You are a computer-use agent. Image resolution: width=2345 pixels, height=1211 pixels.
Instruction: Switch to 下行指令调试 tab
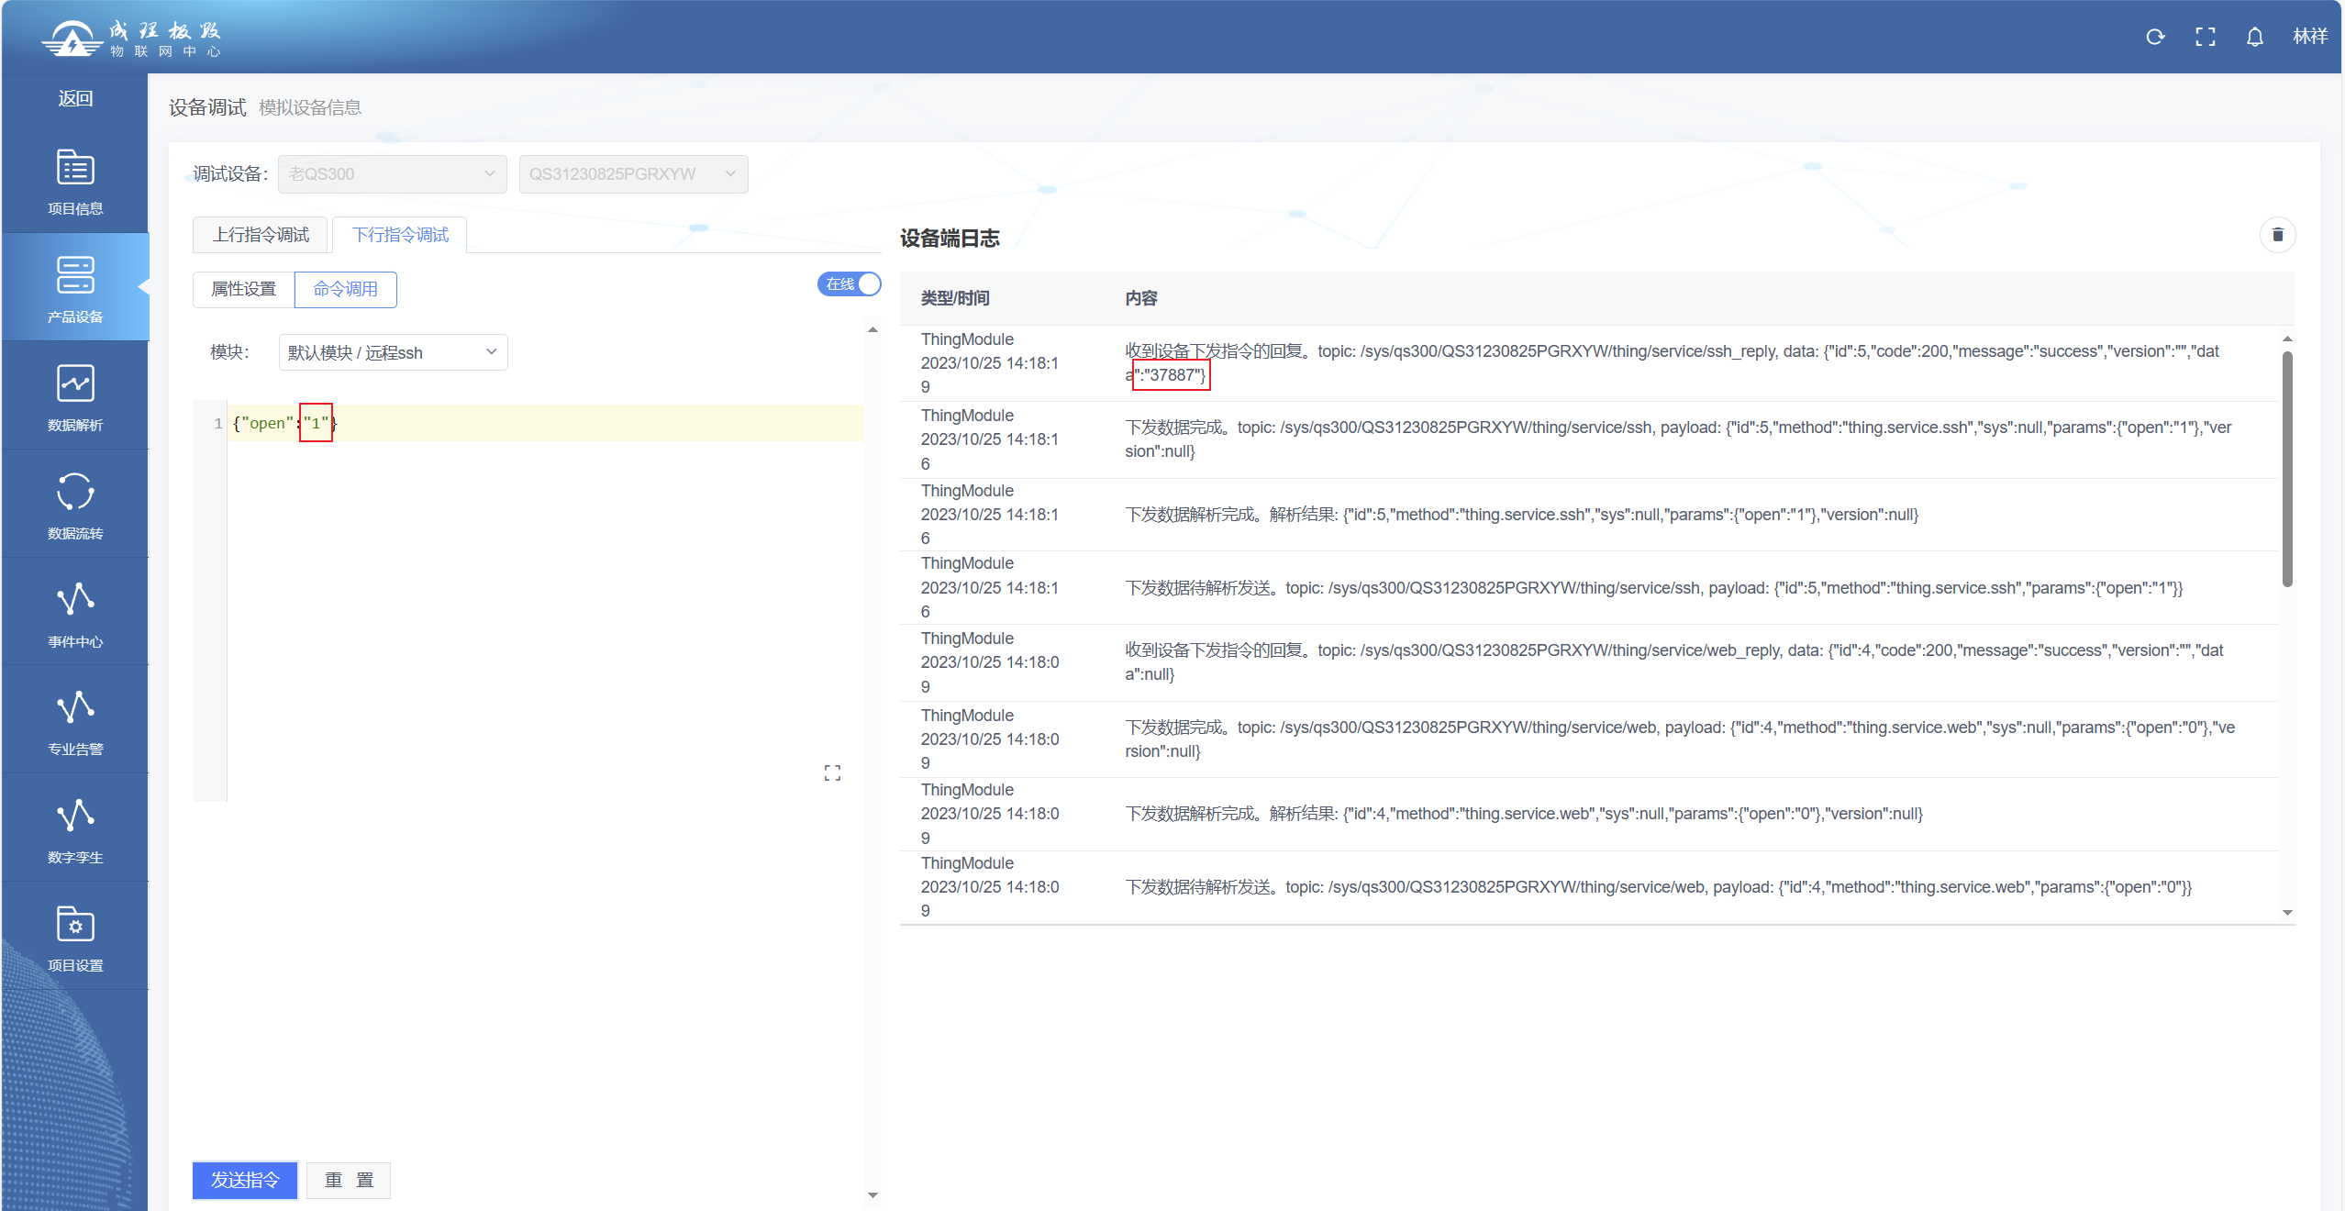[x=400, y=235]
